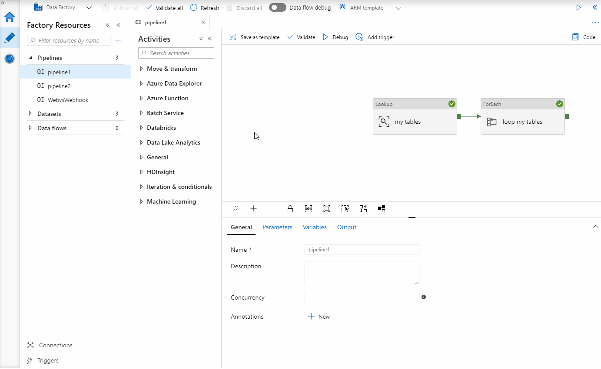Click the Search activities input field

176,53
